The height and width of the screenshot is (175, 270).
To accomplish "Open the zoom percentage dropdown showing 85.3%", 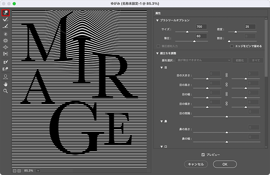I will [x=38, y=170].
